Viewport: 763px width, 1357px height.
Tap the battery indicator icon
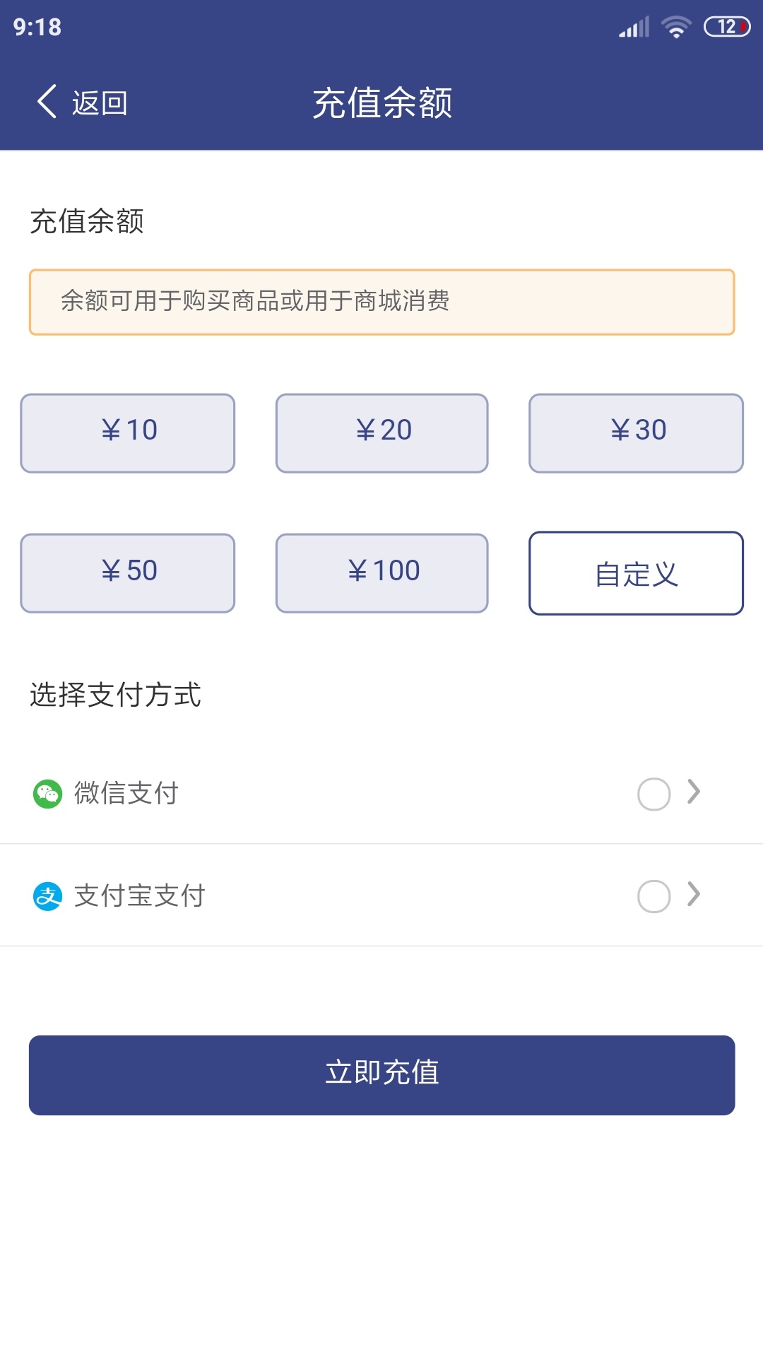[727, 27]
